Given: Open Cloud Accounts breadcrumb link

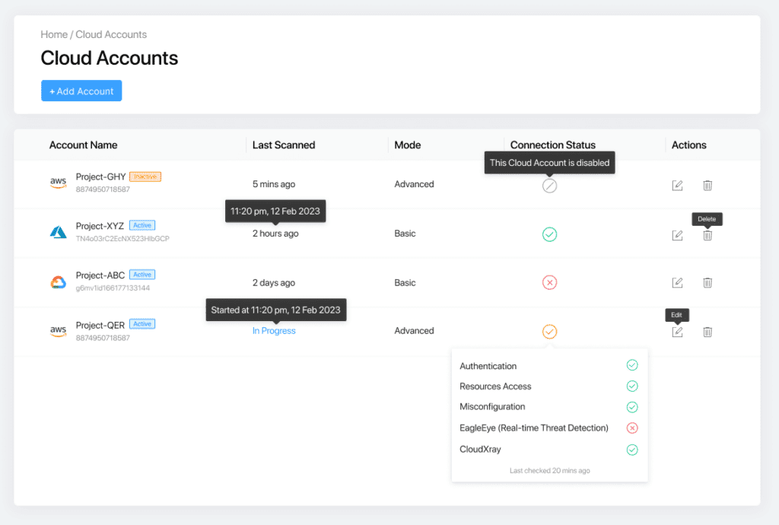Looking at the screenshot, I should tap(111, 34).
